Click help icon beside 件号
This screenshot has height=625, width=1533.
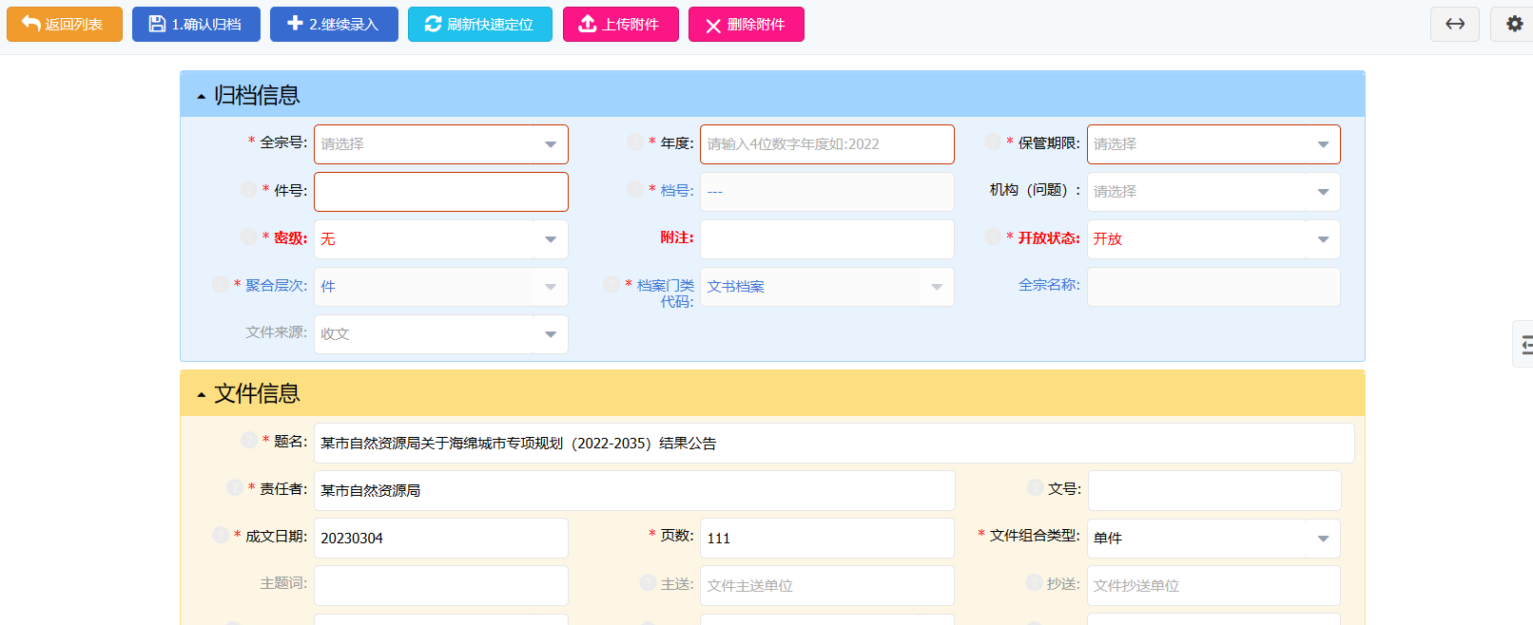pyautogui.click(x=249, y=189)
